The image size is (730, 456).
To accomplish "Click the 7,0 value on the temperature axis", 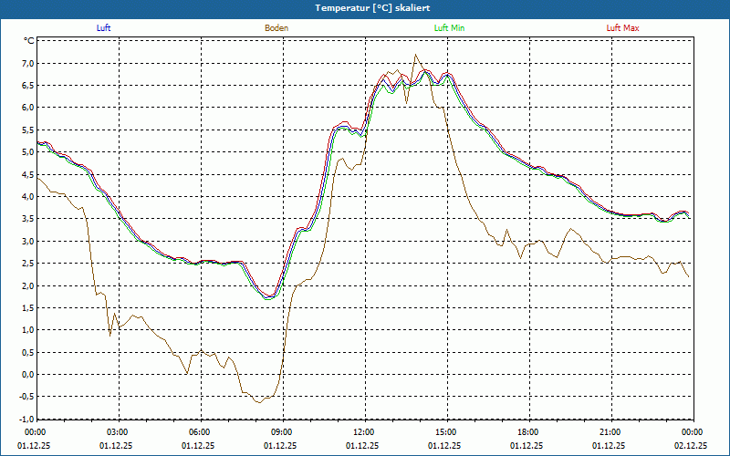I will pyautogui.click(x=27, y=63).
